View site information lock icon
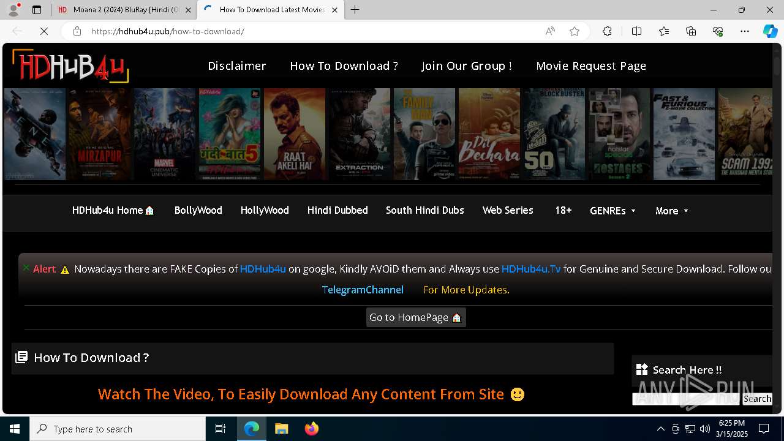 (x=77, y=31)
